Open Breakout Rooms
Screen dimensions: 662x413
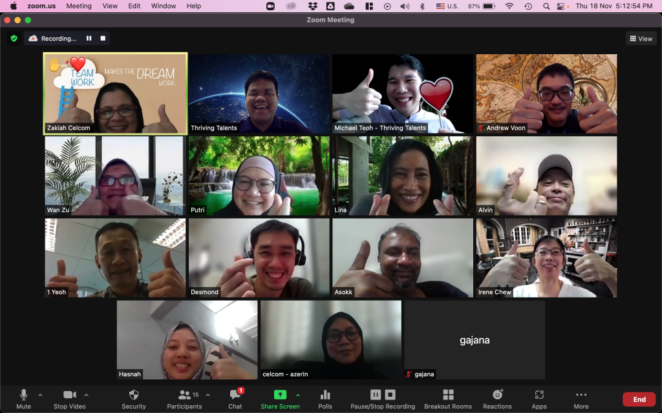(447, 395)
